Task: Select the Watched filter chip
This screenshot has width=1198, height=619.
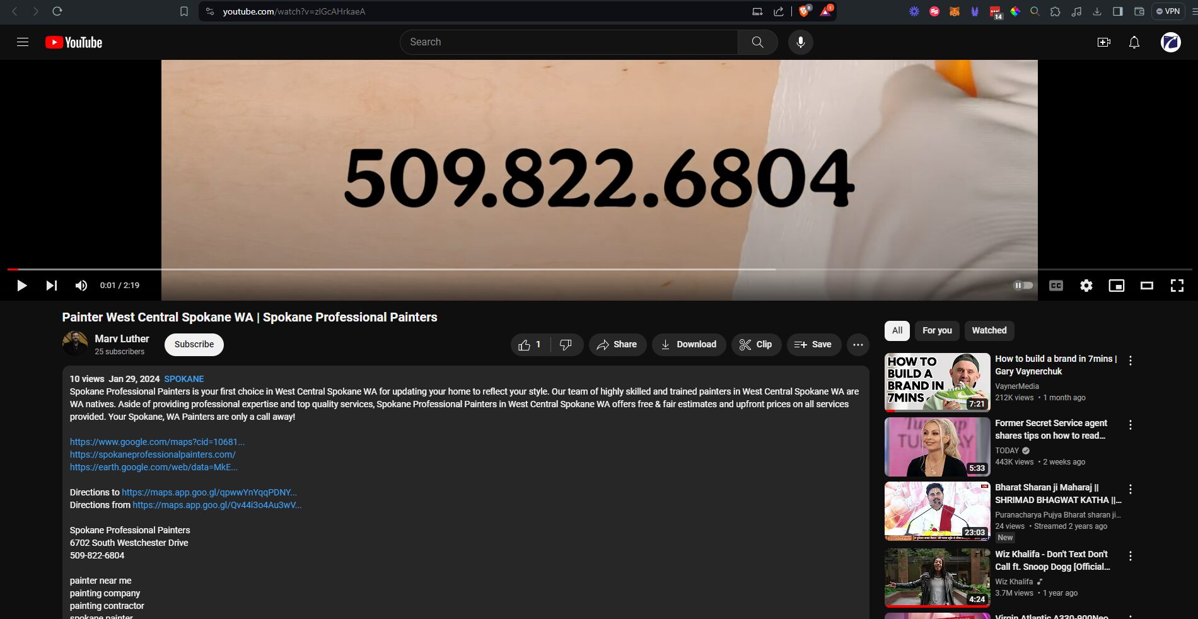Action: pyautogui.click(x=989, y=330)
